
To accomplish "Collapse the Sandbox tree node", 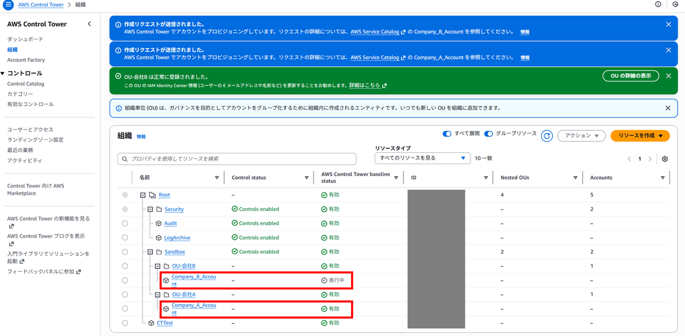I will [x=150, y=252].
